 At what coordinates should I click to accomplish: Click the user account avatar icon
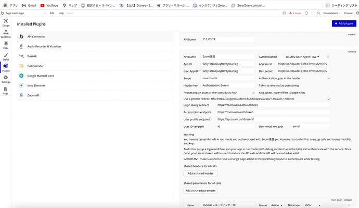click(x=357, y=13)
